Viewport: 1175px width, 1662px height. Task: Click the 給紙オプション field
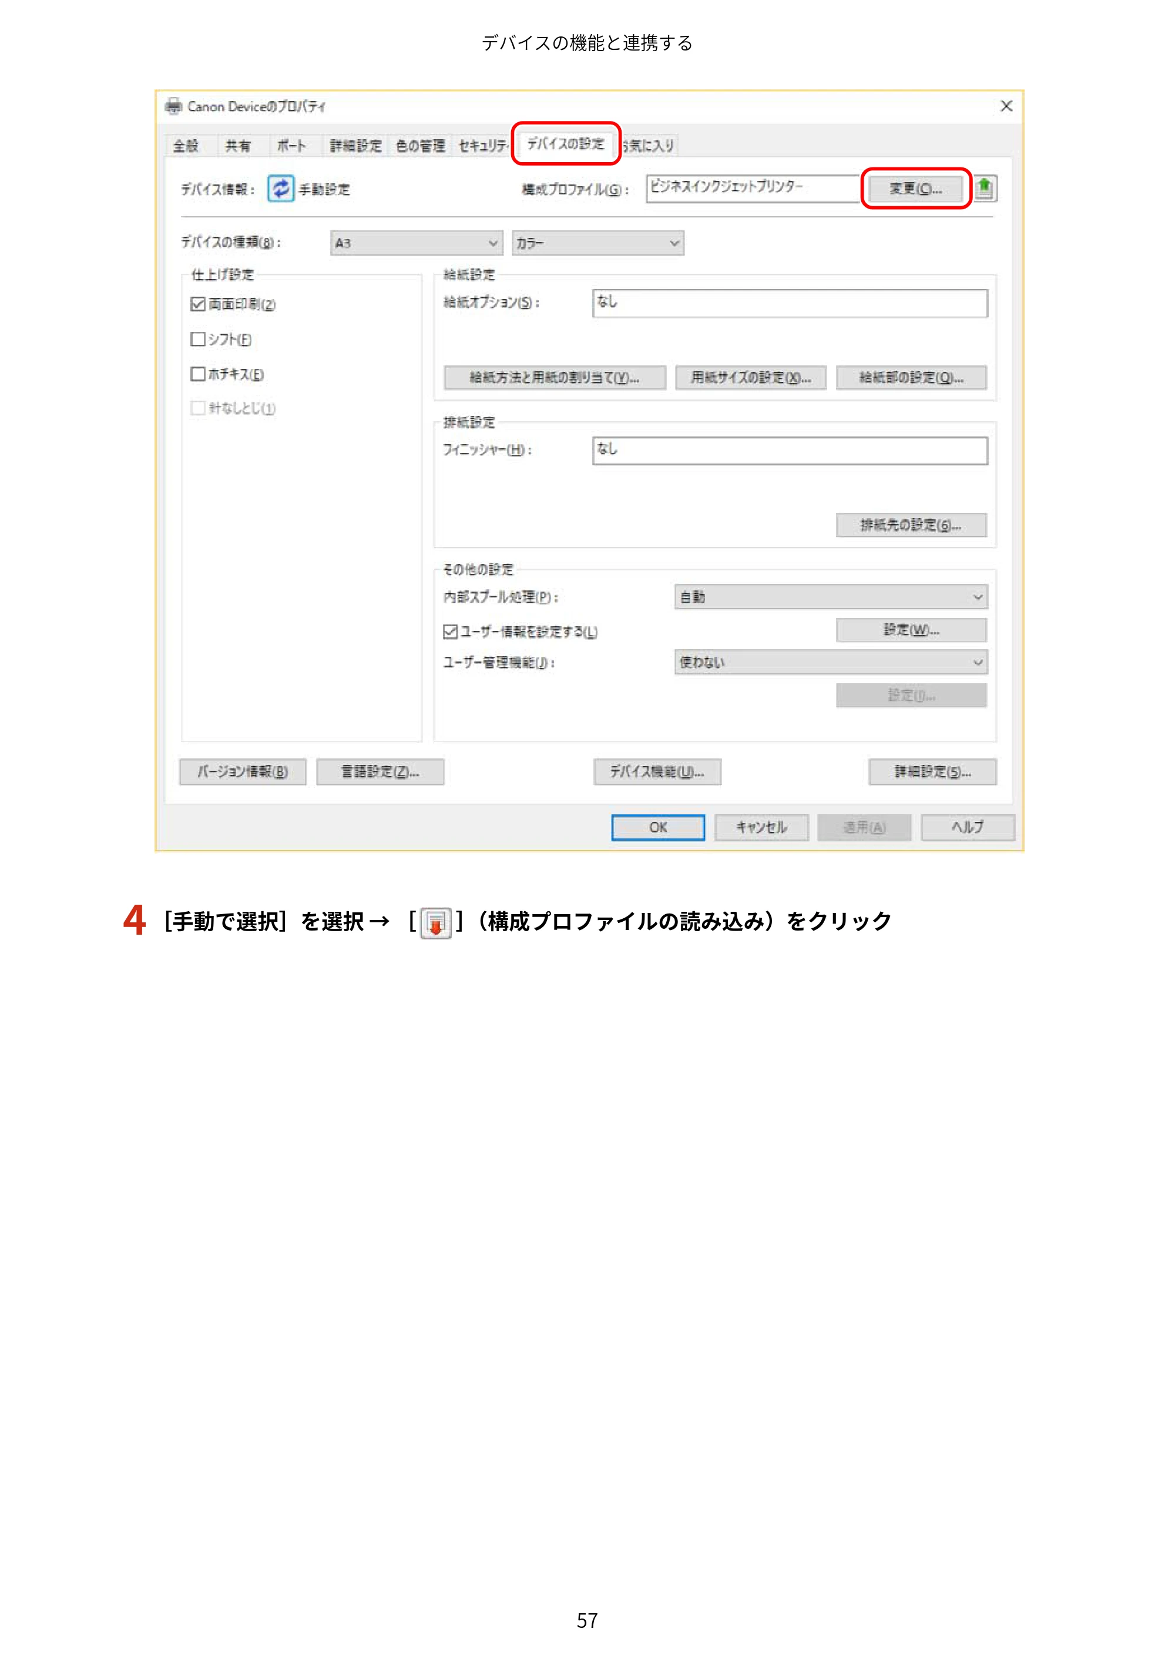[x=790, y=303]
